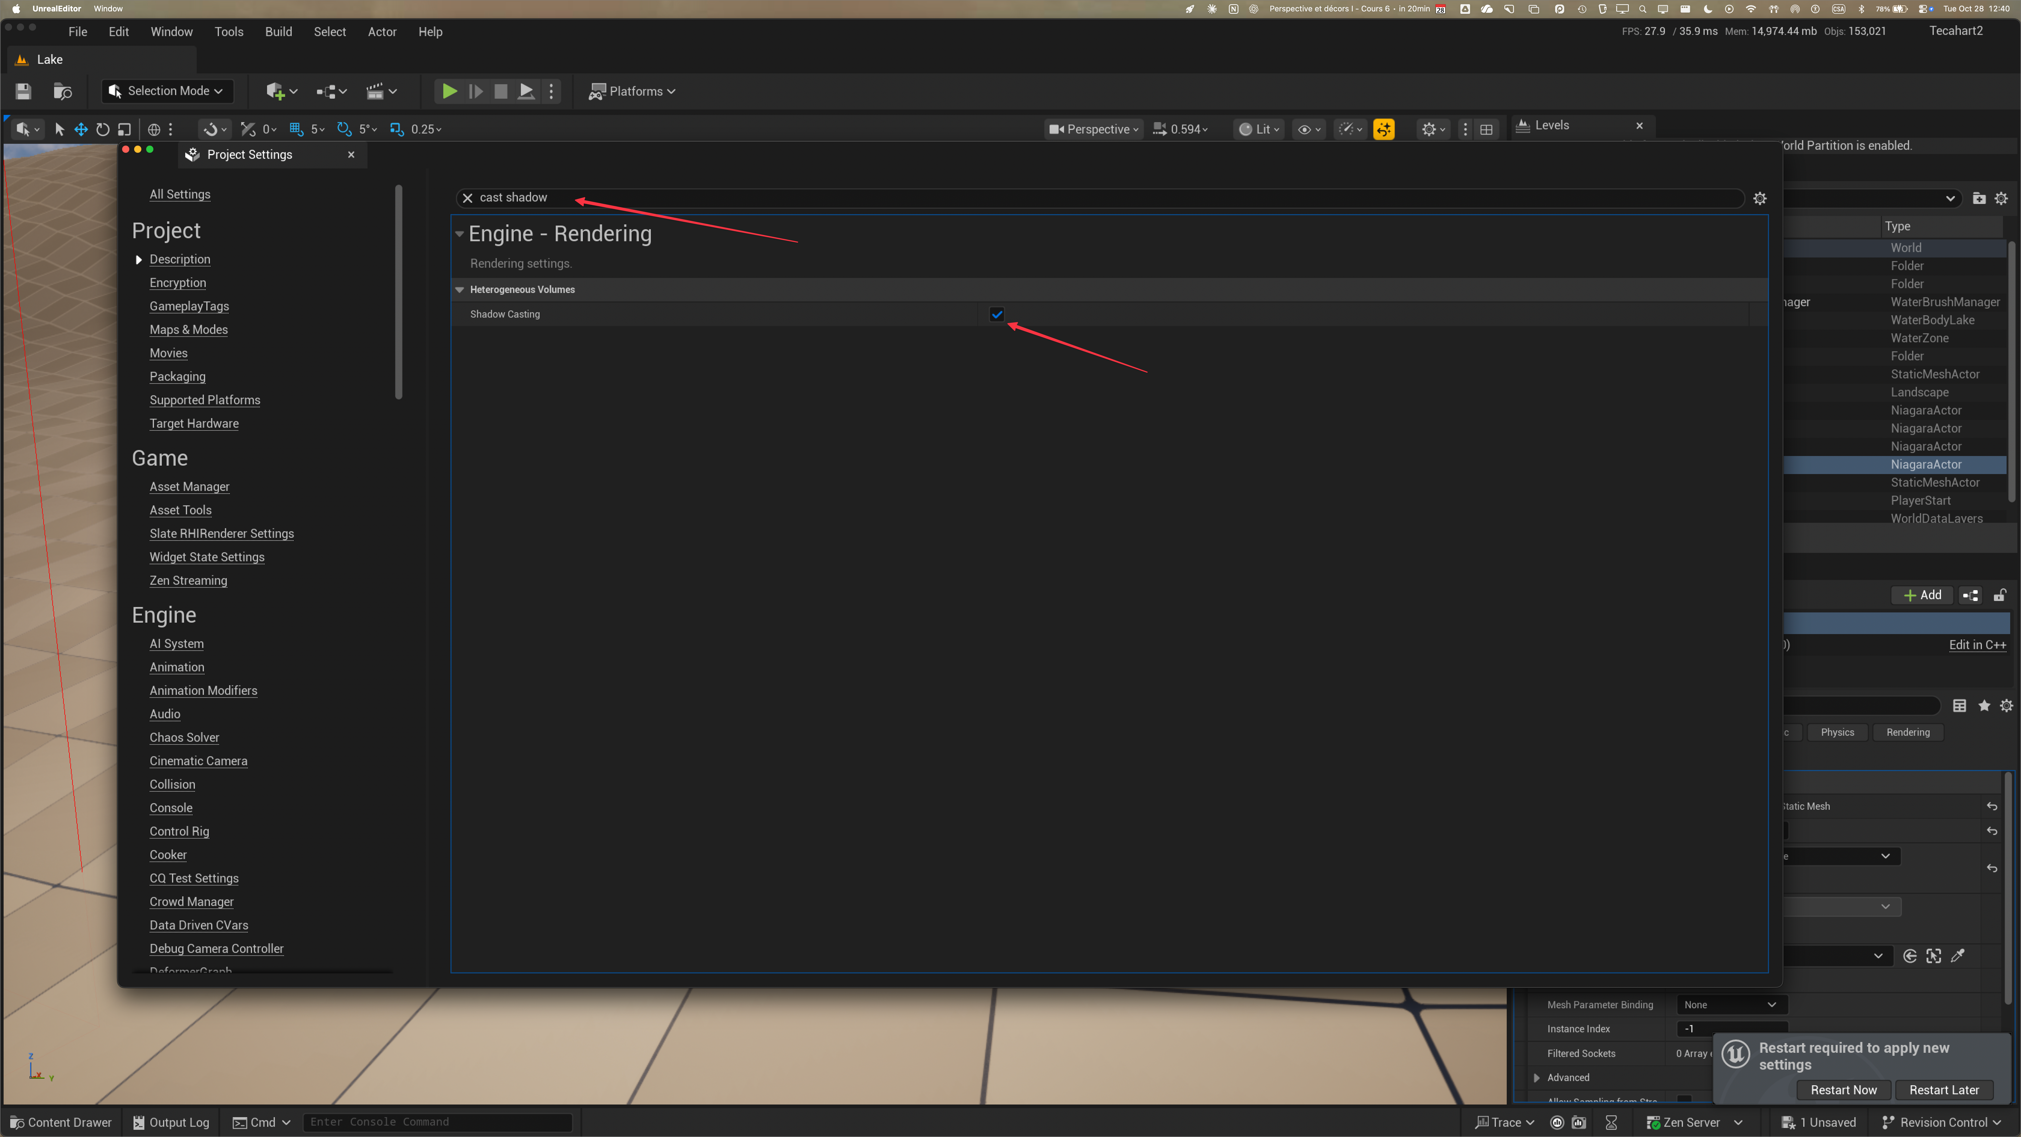Open the Show flags eye menu

(1309, 129)
